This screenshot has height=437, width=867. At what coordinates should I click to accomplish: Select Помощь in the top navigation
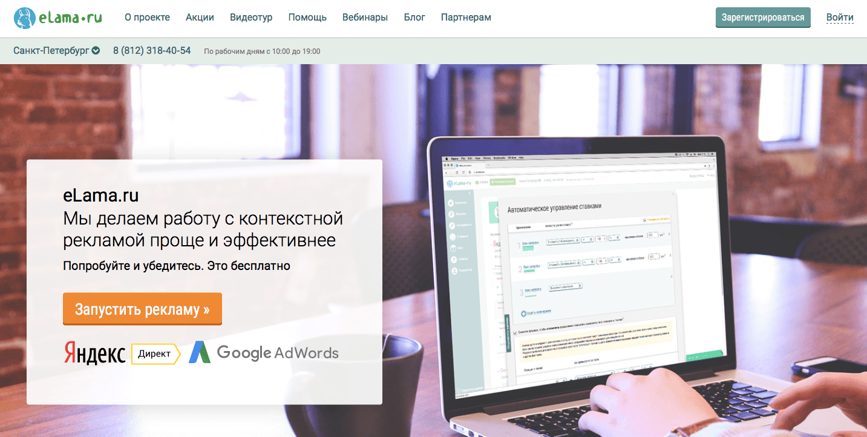point(307,18)
